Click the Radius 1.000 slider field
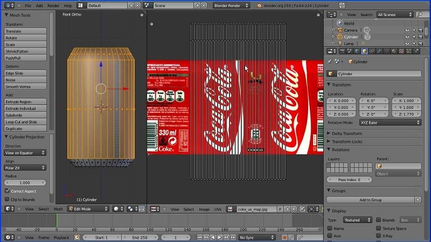Viewport: 431px width, 242px height. tap(25, 182)
